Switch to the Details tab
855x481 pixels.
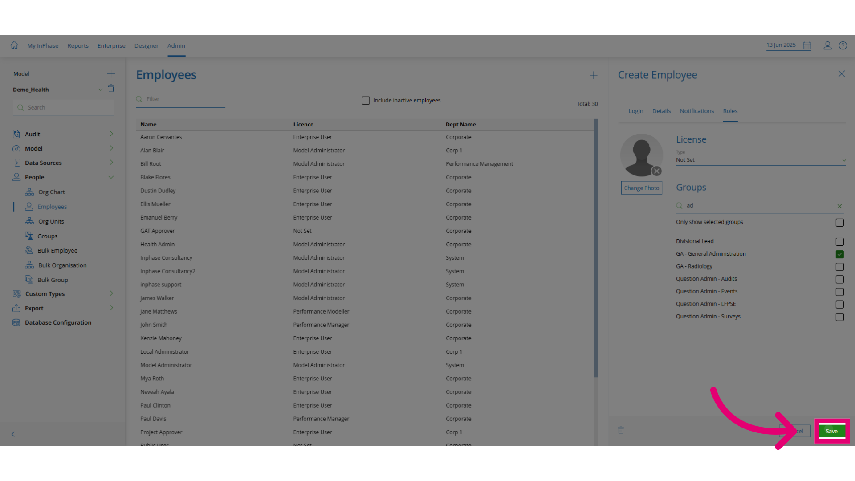pyautogui.click(x=661, y=111)
